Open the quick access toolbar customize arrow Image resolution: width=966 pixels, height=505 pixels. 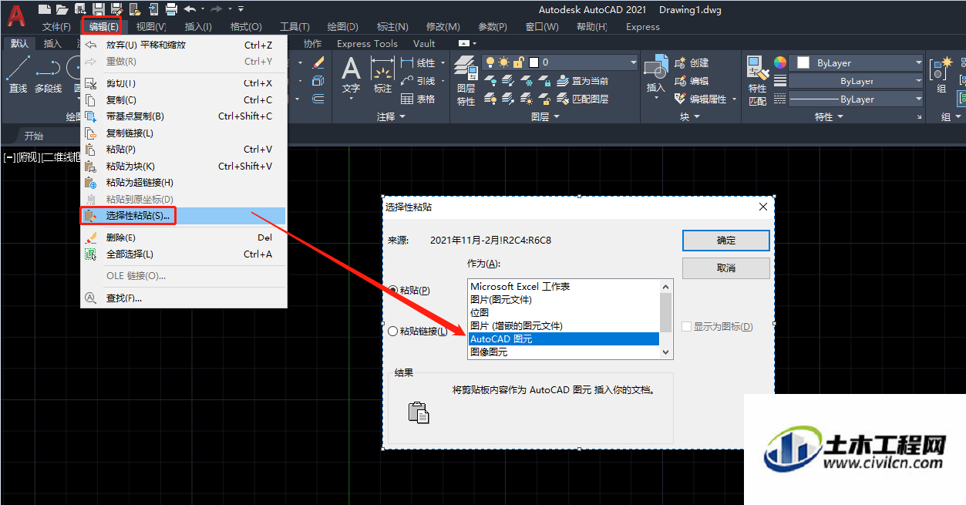click(x=241, y=9)
